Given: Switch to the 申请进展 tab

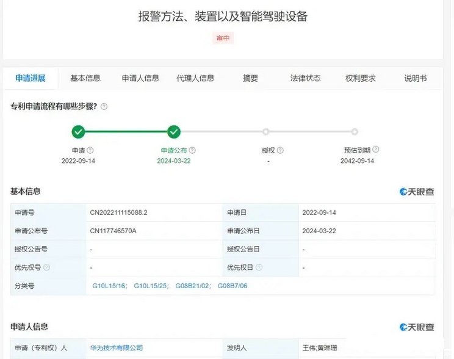Looking at the screenshot, I should click(x=31, y=78).
